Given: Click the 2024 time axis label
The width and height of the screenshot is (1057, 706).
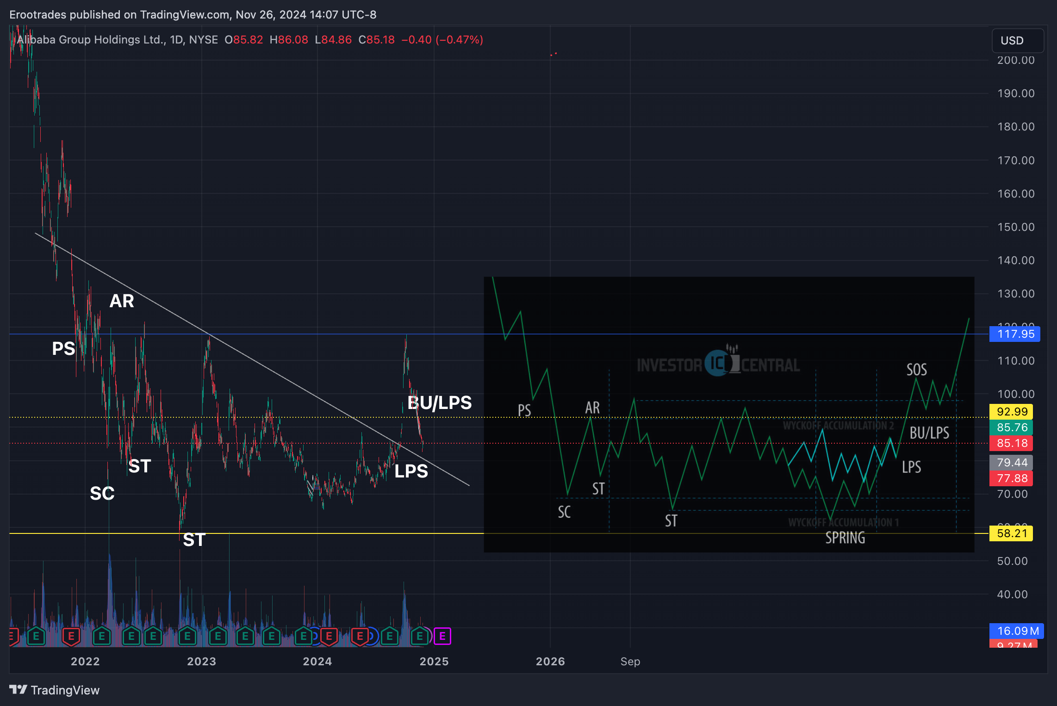Looking at the screenshot, I should point(317,661).
